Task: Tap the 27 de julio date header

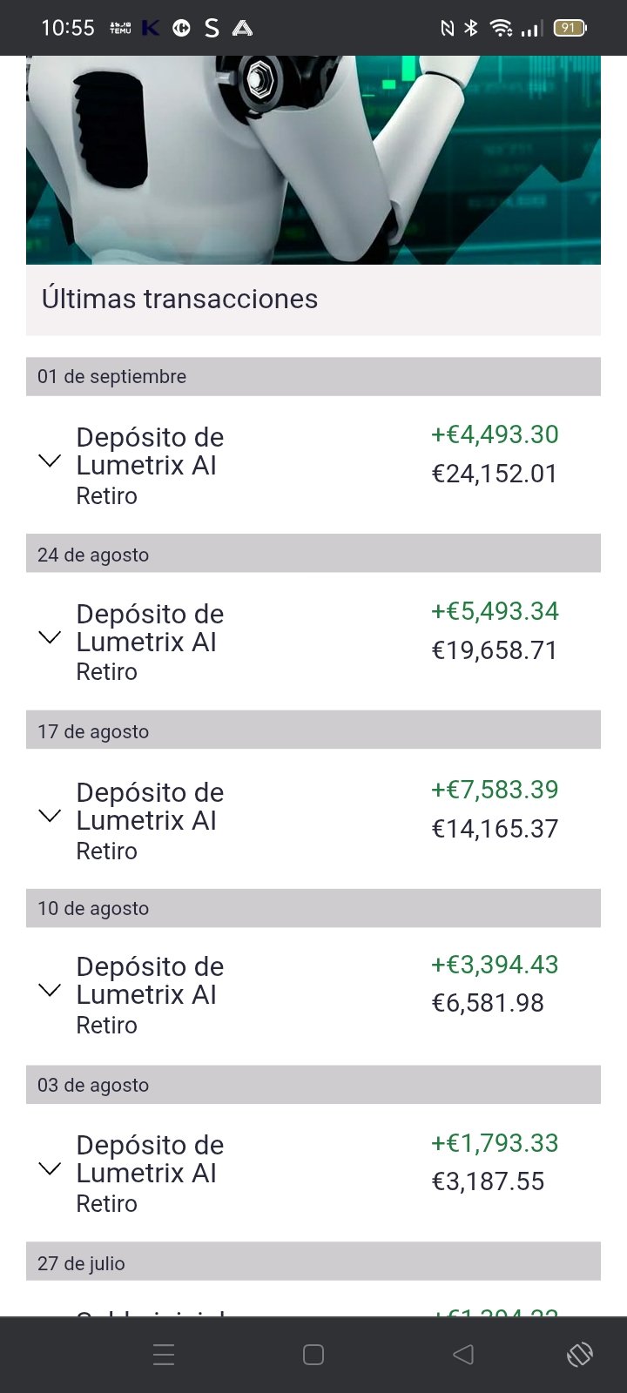Action: (81, 1263)
